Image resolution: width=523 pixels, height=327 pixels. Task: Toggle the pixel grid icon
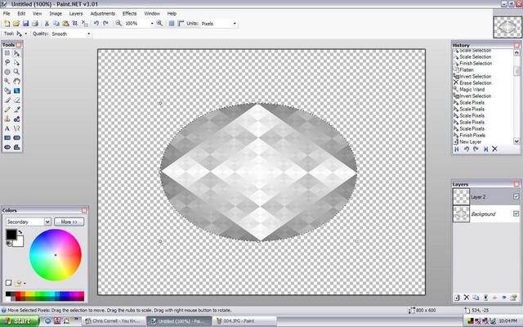pyautogui.click(x=172, y=24)
